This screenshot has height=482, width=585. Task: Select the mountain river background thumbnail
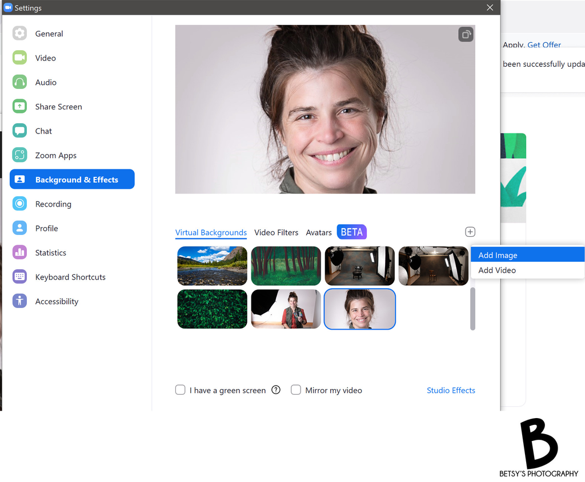[212, 266]
